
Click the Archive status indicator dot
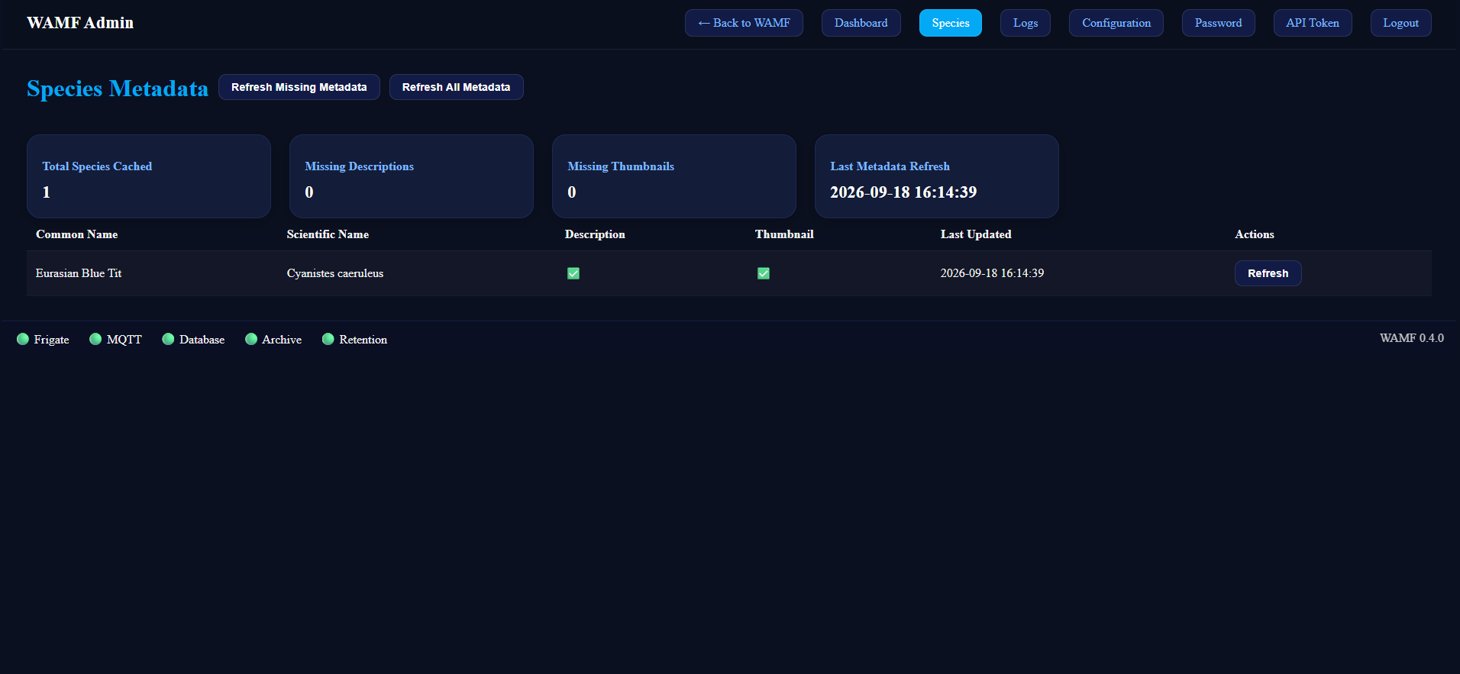click(250, 339)
